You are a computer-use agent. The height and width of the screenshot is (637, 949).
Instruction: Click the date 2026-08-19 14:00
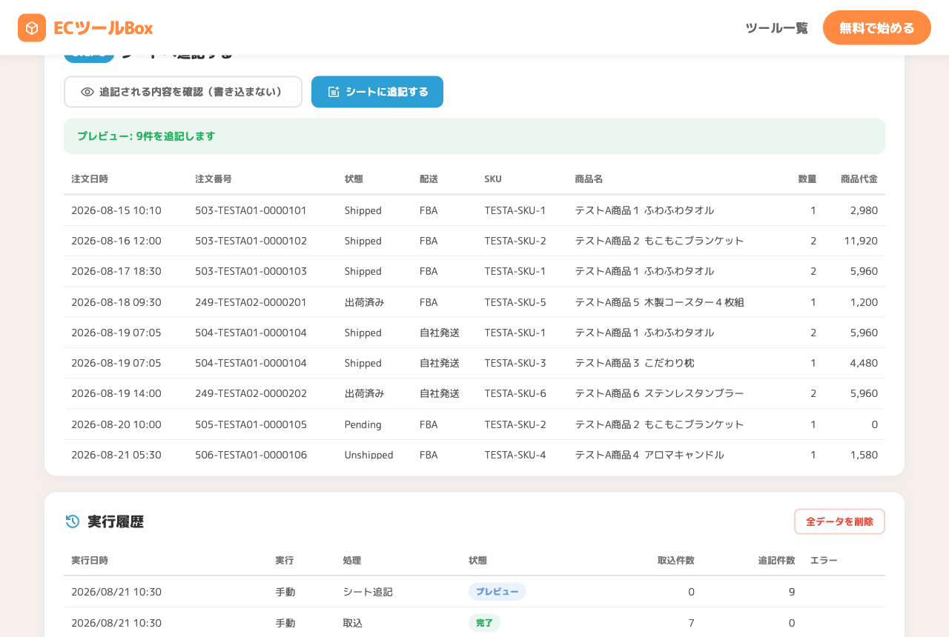click(x=116, y=393)
